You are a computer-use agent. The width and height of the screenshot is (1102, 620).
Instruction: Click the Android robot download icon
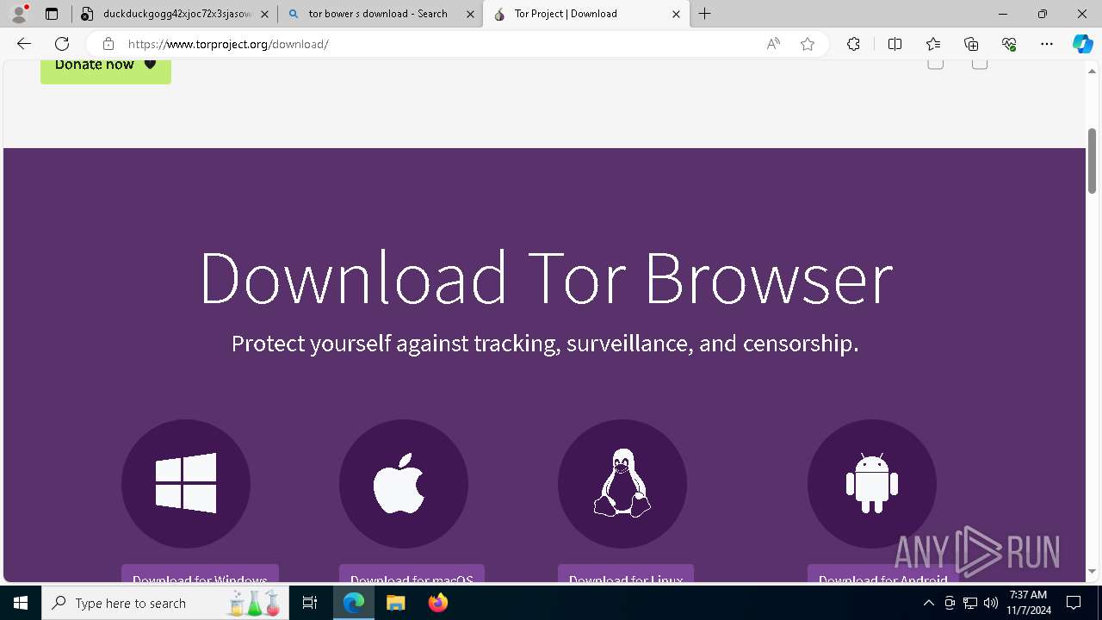point(872,483)
